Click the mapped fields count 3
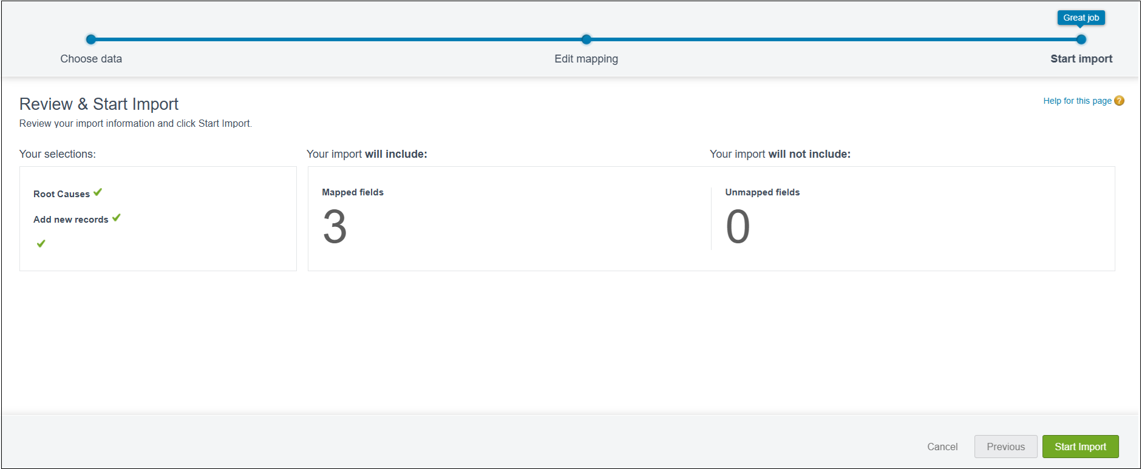Viewport: 1142px width, 469px height. click(x=335, y=227)
